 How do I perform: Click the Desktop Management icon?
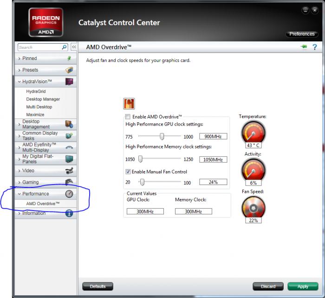pyautogui.click(x=69, y=124)
